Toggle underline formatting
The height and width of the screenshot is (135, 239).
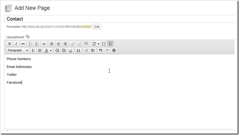tap(33, 50)
